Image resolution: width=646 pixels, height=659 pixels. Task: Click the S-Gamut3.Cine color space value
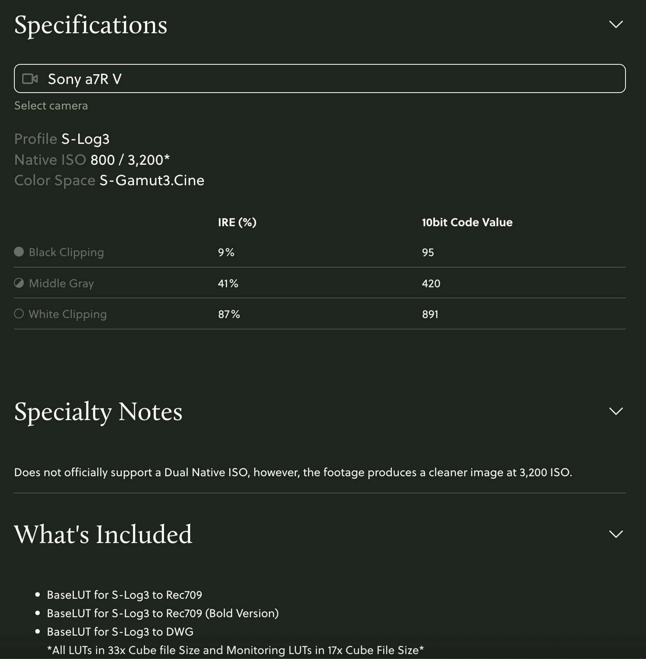[152, 180]
